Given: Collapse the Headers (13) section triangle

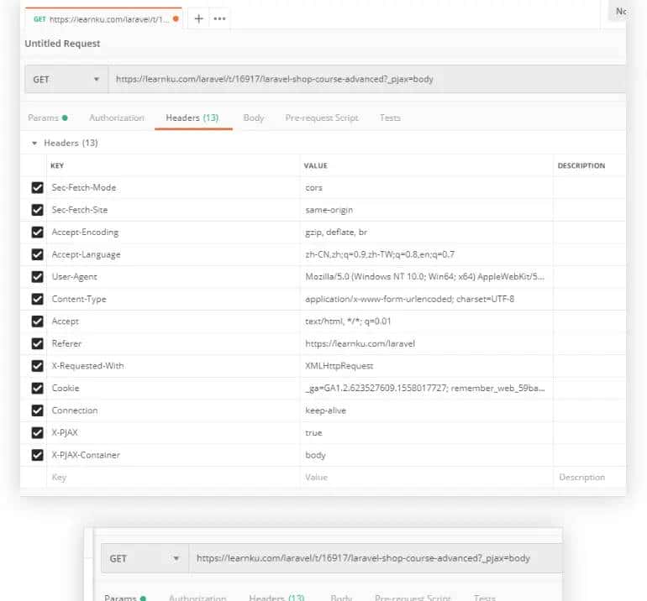Looking at the screenshot, I should click(34, 144).
